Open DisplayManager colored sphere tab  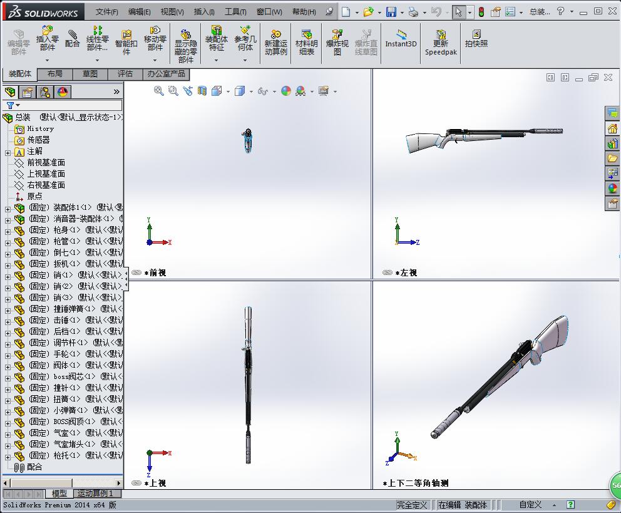coord(63,92)
